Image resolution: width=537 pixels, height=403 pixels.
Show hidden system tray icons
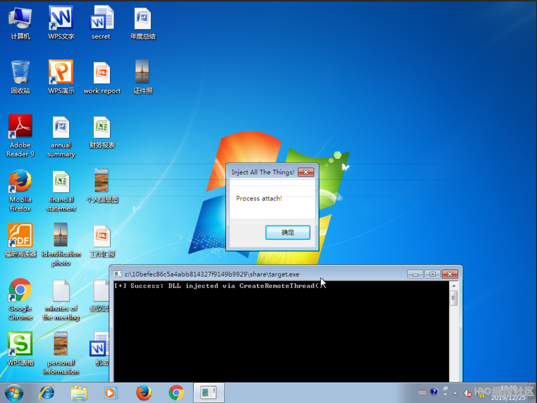[x=455, y=393]
